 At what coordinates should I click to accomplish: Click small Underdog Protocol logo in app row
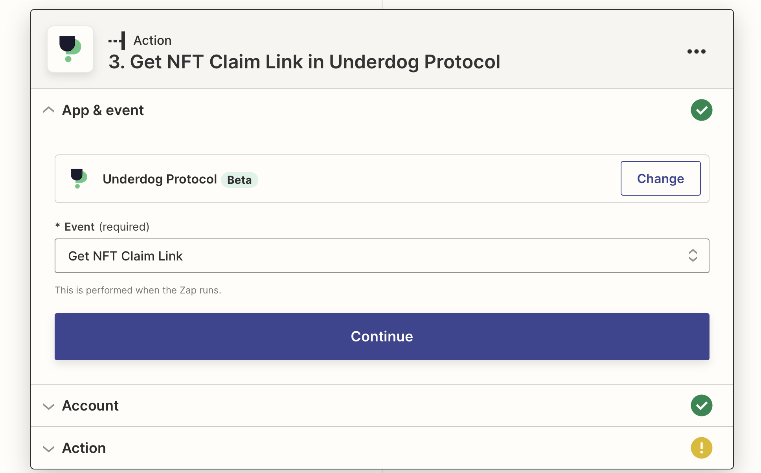(x=79, y=179)
